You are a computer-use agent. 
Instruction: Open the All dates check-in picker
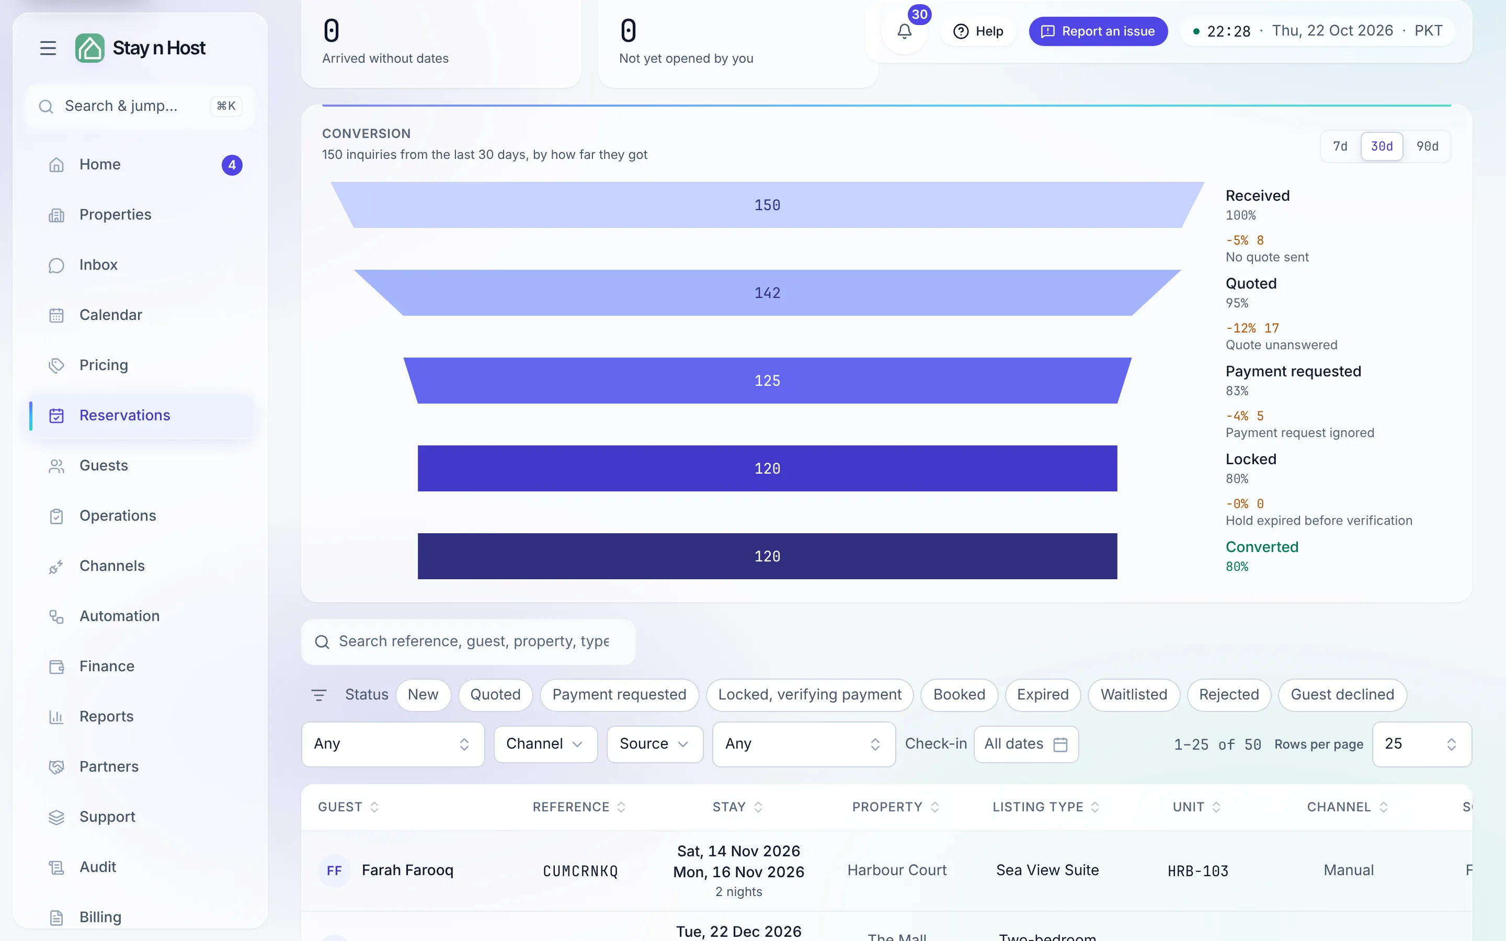click(x=1026, y=744)
